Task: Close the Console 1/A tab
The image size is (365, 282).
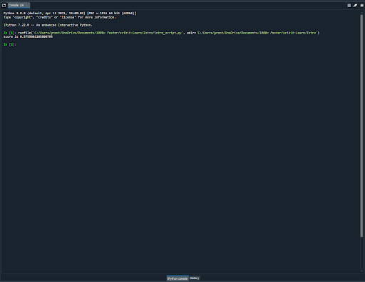Action: click(27, 5)
